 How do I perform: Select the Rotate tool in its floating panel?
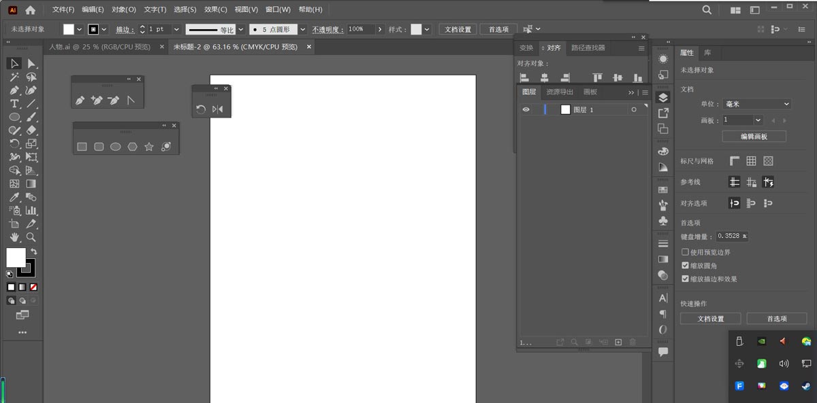[201, 109]
